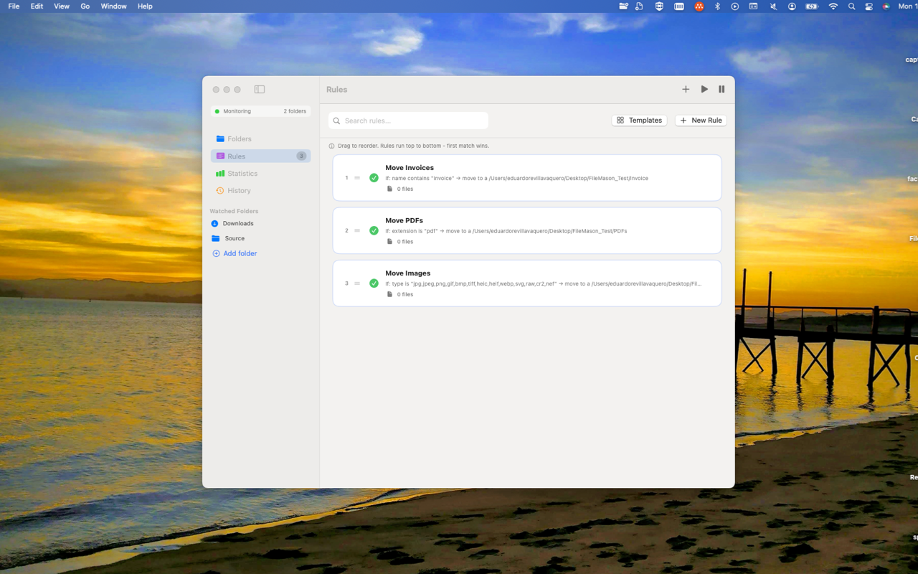This screenshot has width=918, height=574.
Task: Click the Move PDFs rule title
Action: coord(404,220)
